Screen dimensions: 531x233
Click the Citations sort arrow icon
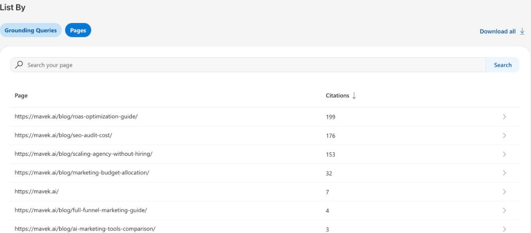(354, 96)
